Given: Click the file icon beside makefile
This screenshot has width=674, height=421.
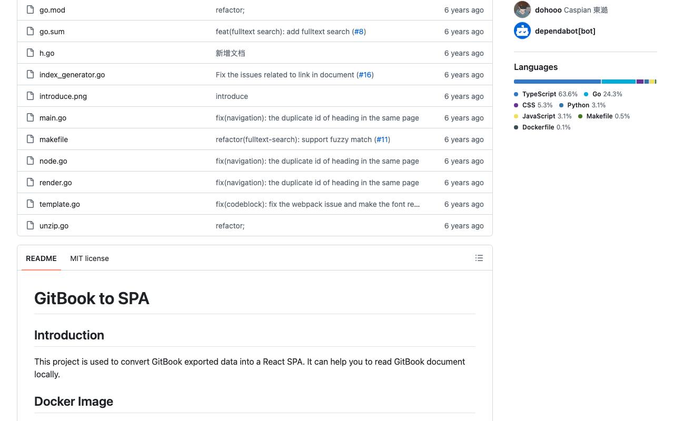Looking at the screenshot, I should [x=30, y=139].
